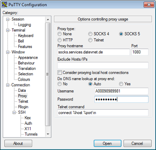The height and width of the screenshot is (150, 156).
Task: Open the Telnet category in tree
Action: (23, 101)
